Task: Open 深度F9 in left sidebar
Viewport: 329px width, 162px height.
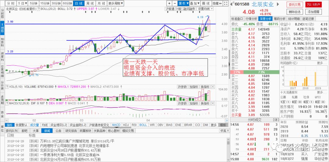Action: point(2,57)
